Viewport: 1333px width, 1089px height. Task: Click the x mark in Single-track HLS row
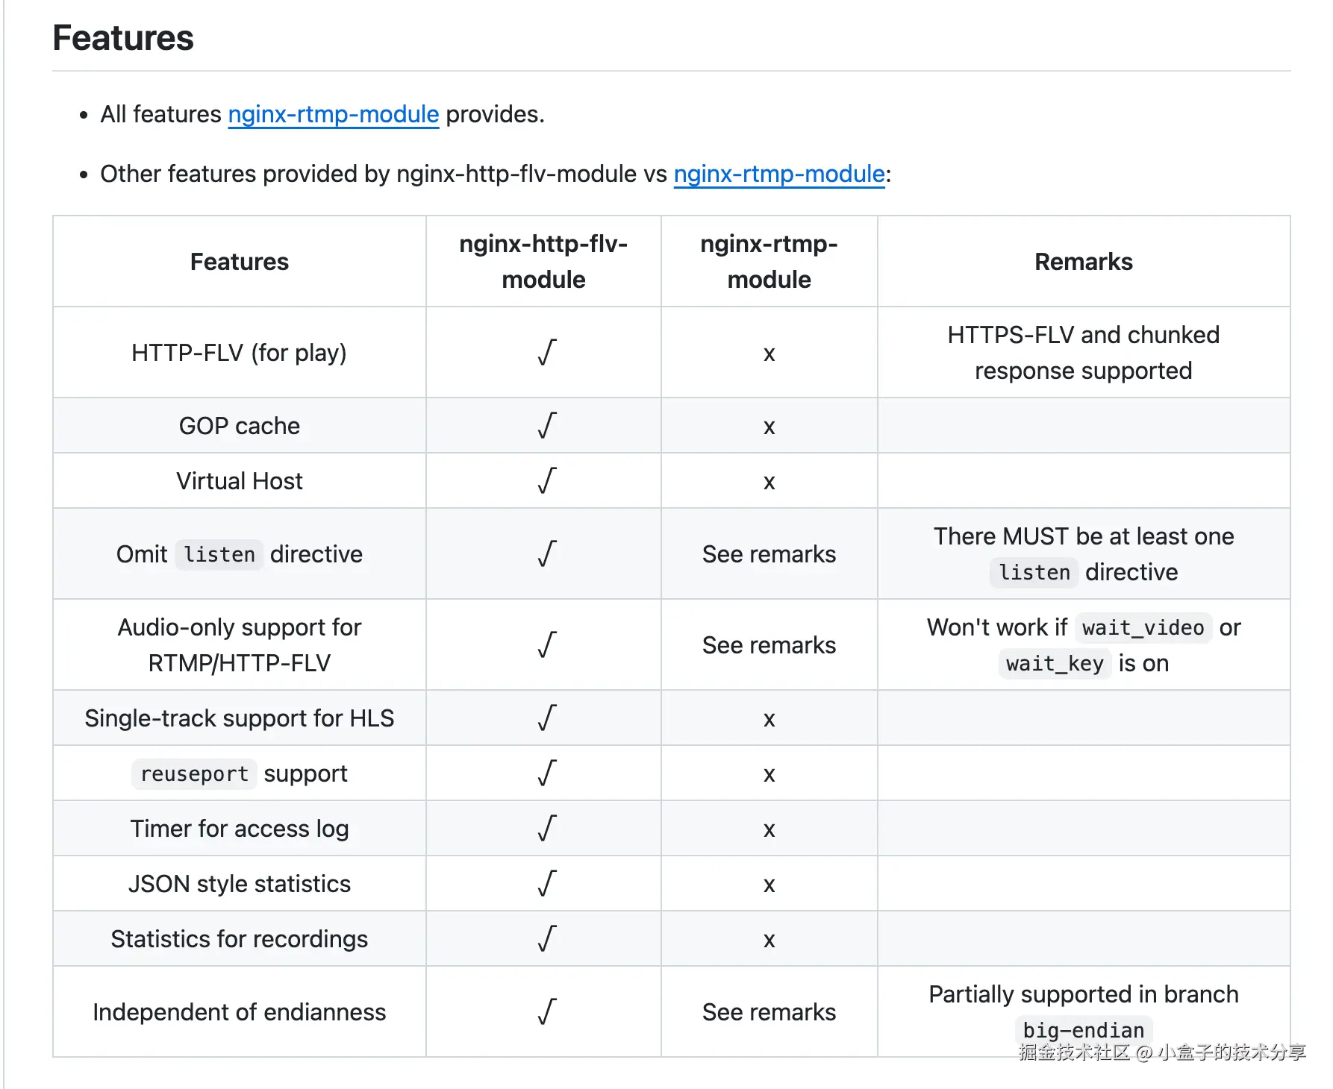[x=769, y=719]
